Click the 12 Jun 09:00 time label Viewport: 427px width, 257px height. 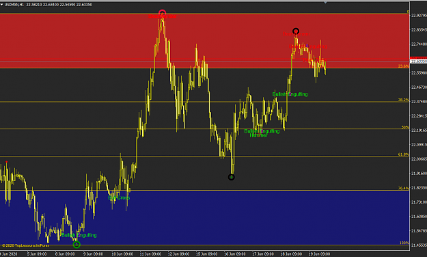pyautogui.click(x=178, y=254)
